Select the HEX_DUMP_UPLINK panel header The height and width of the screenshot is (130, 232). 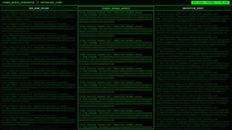tap(39, 8)
